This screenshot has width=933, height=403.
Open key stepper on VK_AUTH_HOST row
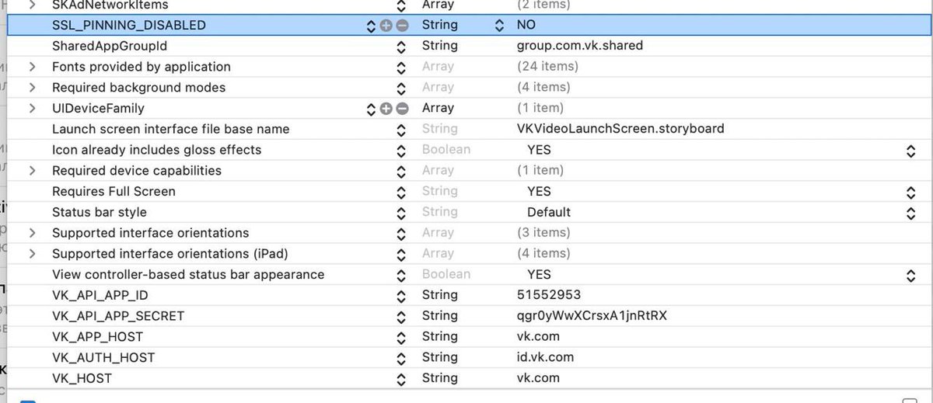pyautogui.click(x=401, y=358)
